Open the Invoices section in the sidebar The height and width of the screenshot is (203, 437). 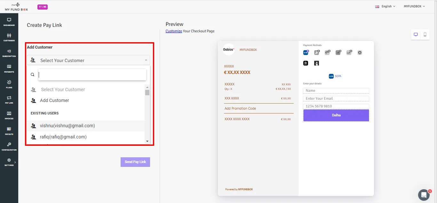pyautogui.click(x=9, y=115)
